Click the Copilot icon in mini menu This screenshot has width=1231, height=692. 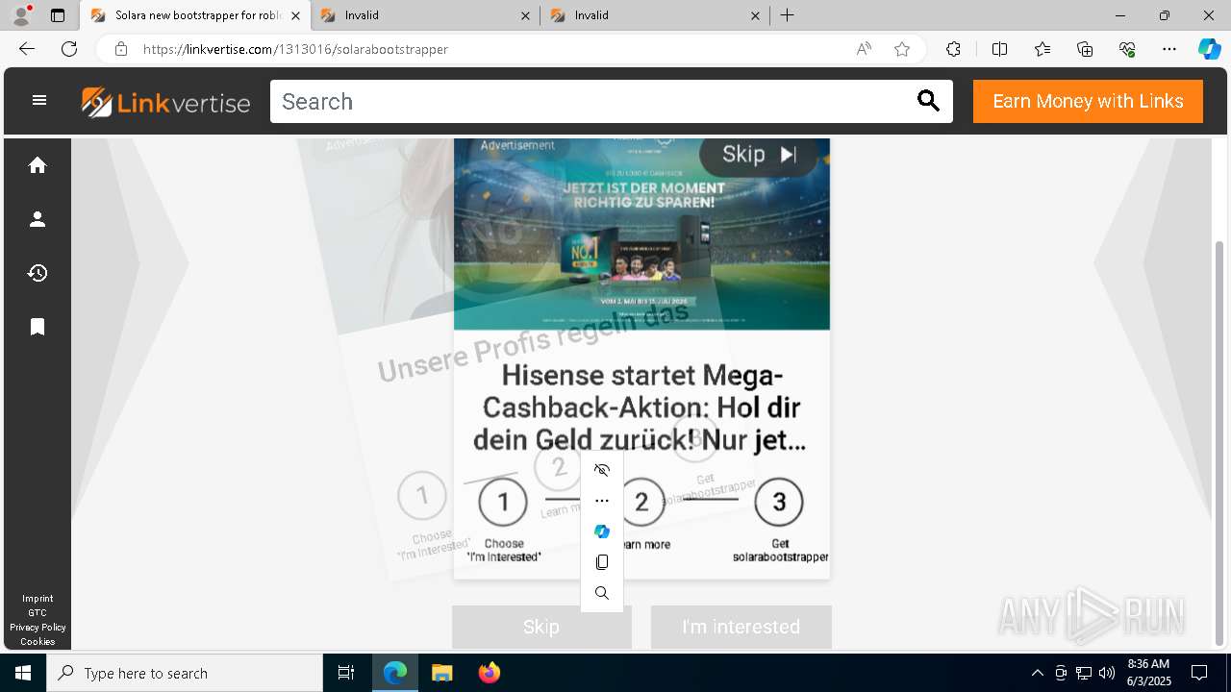pos(602,531)
